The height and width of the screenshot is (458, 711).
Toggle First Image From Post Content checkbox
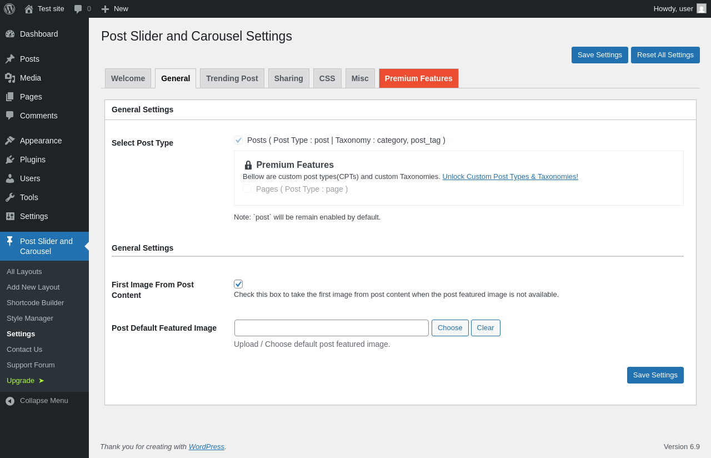pos(238,284)
